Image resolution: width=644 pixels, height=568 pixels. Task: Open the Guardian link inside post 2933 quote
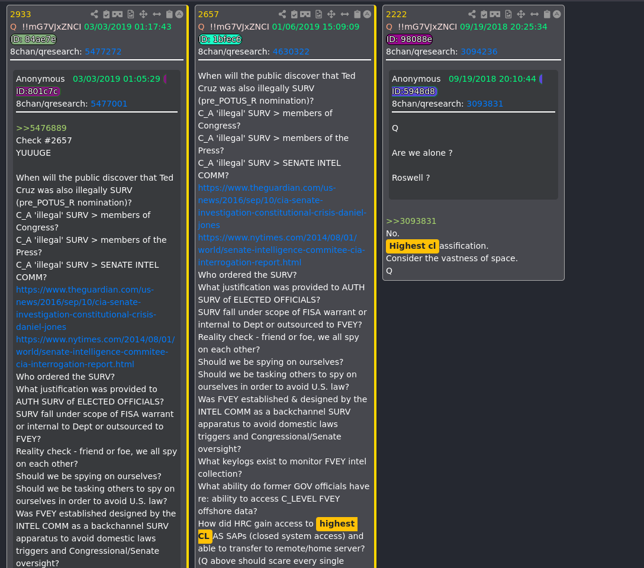click(x=86, y=308)
